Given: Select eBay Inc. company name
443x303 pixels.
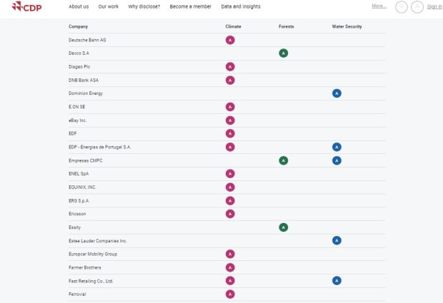Looking at the screenshot, I should point(78,120).
